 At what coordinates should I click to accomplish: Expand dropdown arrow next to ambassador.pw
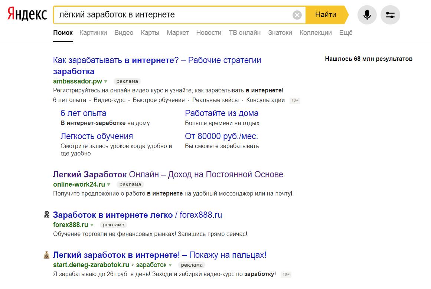click(x=106, y=81)
